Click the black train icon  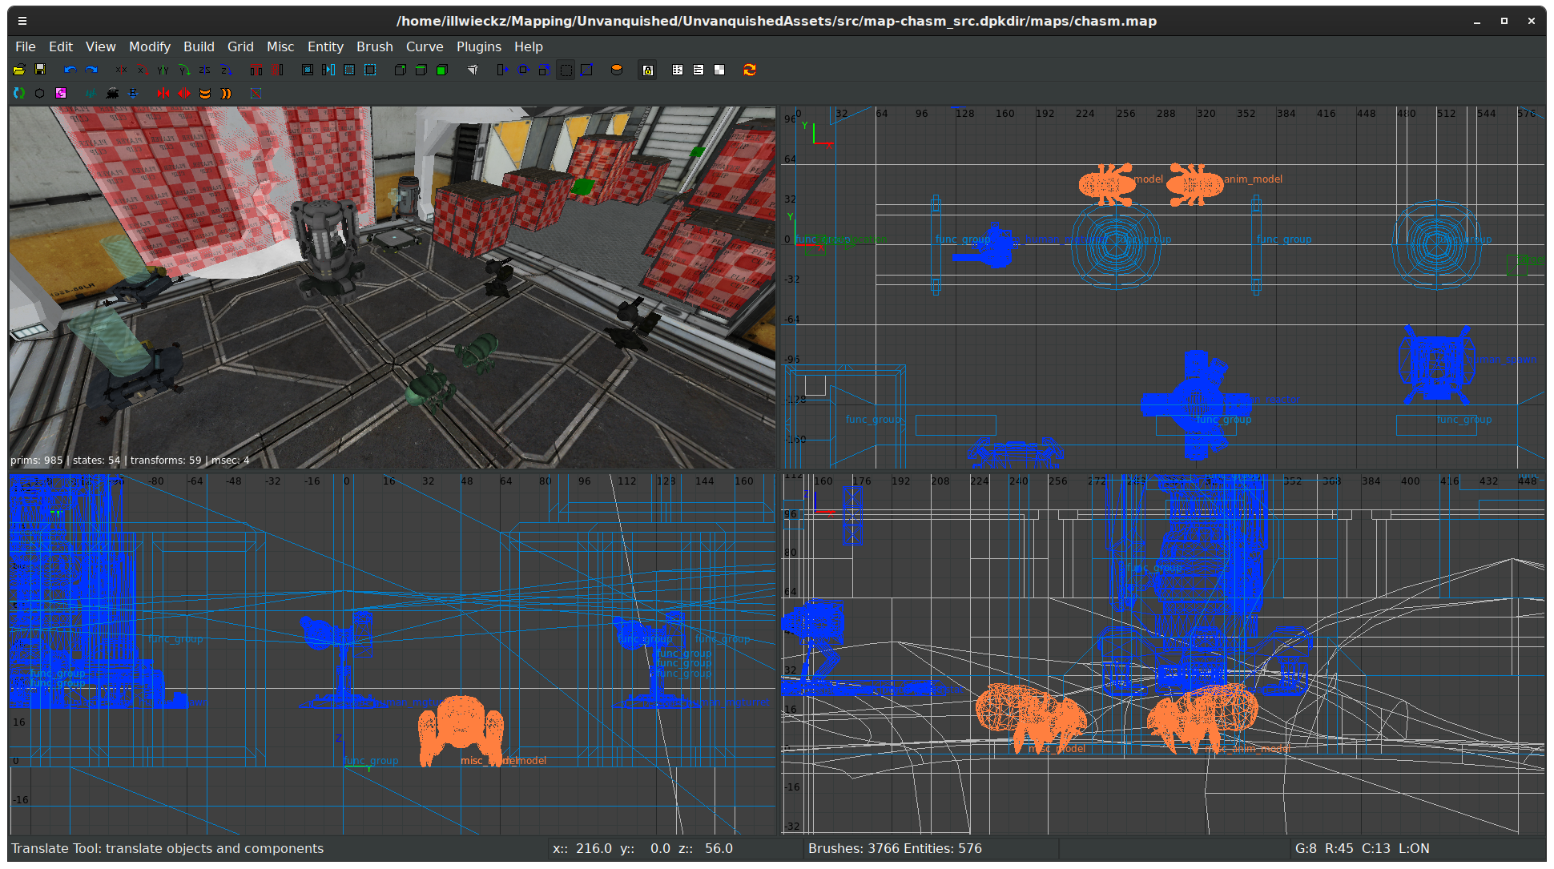pyautogui.click(x=112, y=93)
